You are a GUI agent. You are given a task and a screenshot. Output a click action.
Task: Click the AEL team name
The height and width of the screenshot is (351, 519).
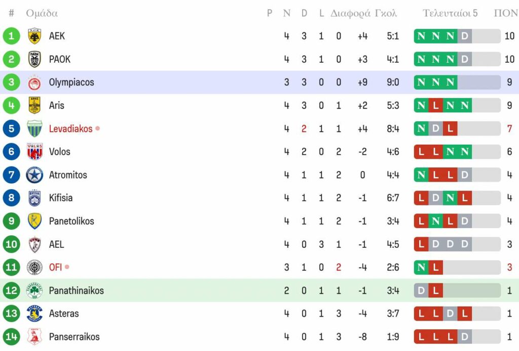click(57, 244)
